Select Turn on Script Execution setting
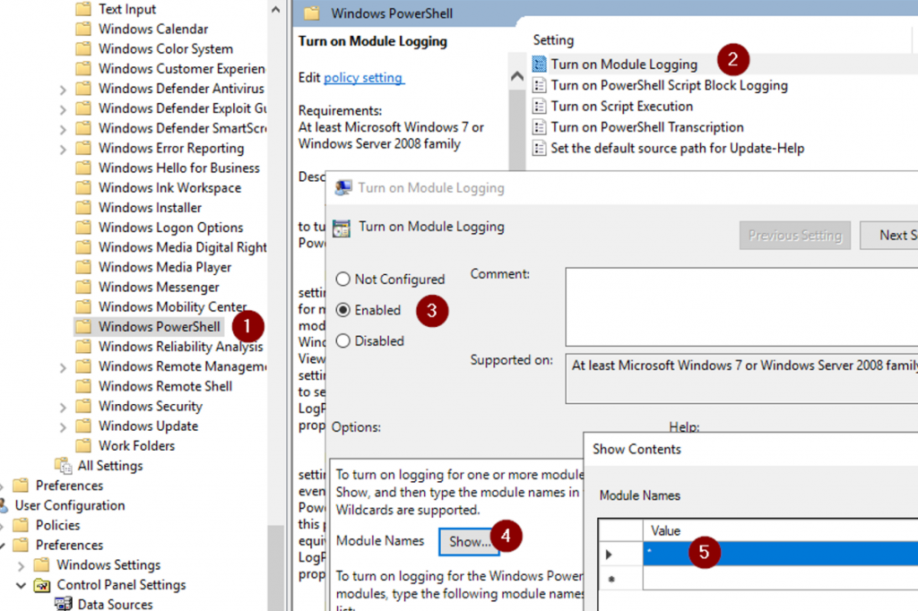The width and height of the screenshot is (918, 611). point(622,107)
